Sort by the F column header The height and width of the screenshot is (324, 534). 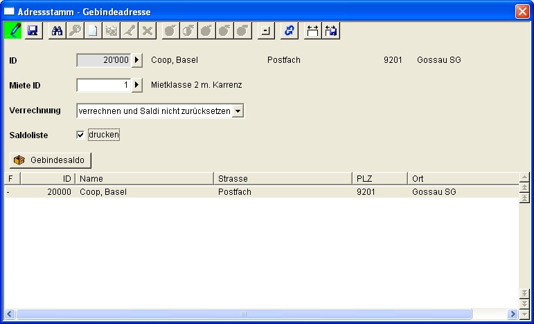12,179
